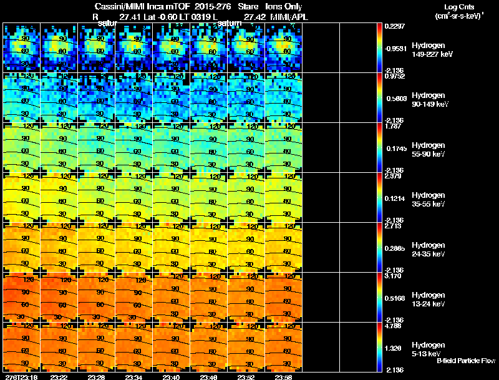Viewport: 499px width, 380px height.
Task: Click the Hydrogen 35-55 keV row label
Action: click(x=429, y=200)
